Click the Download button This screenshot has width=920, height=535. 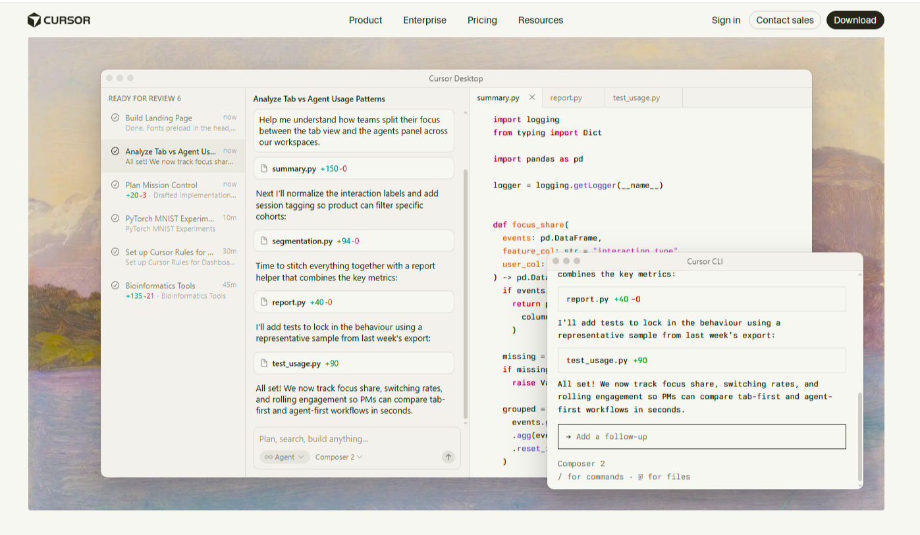(x=855, y=20)
